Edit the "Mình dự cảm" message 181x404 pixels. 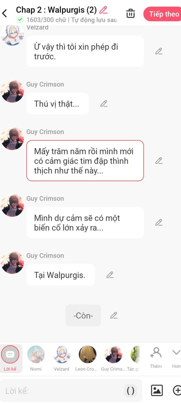coord(159,223)
